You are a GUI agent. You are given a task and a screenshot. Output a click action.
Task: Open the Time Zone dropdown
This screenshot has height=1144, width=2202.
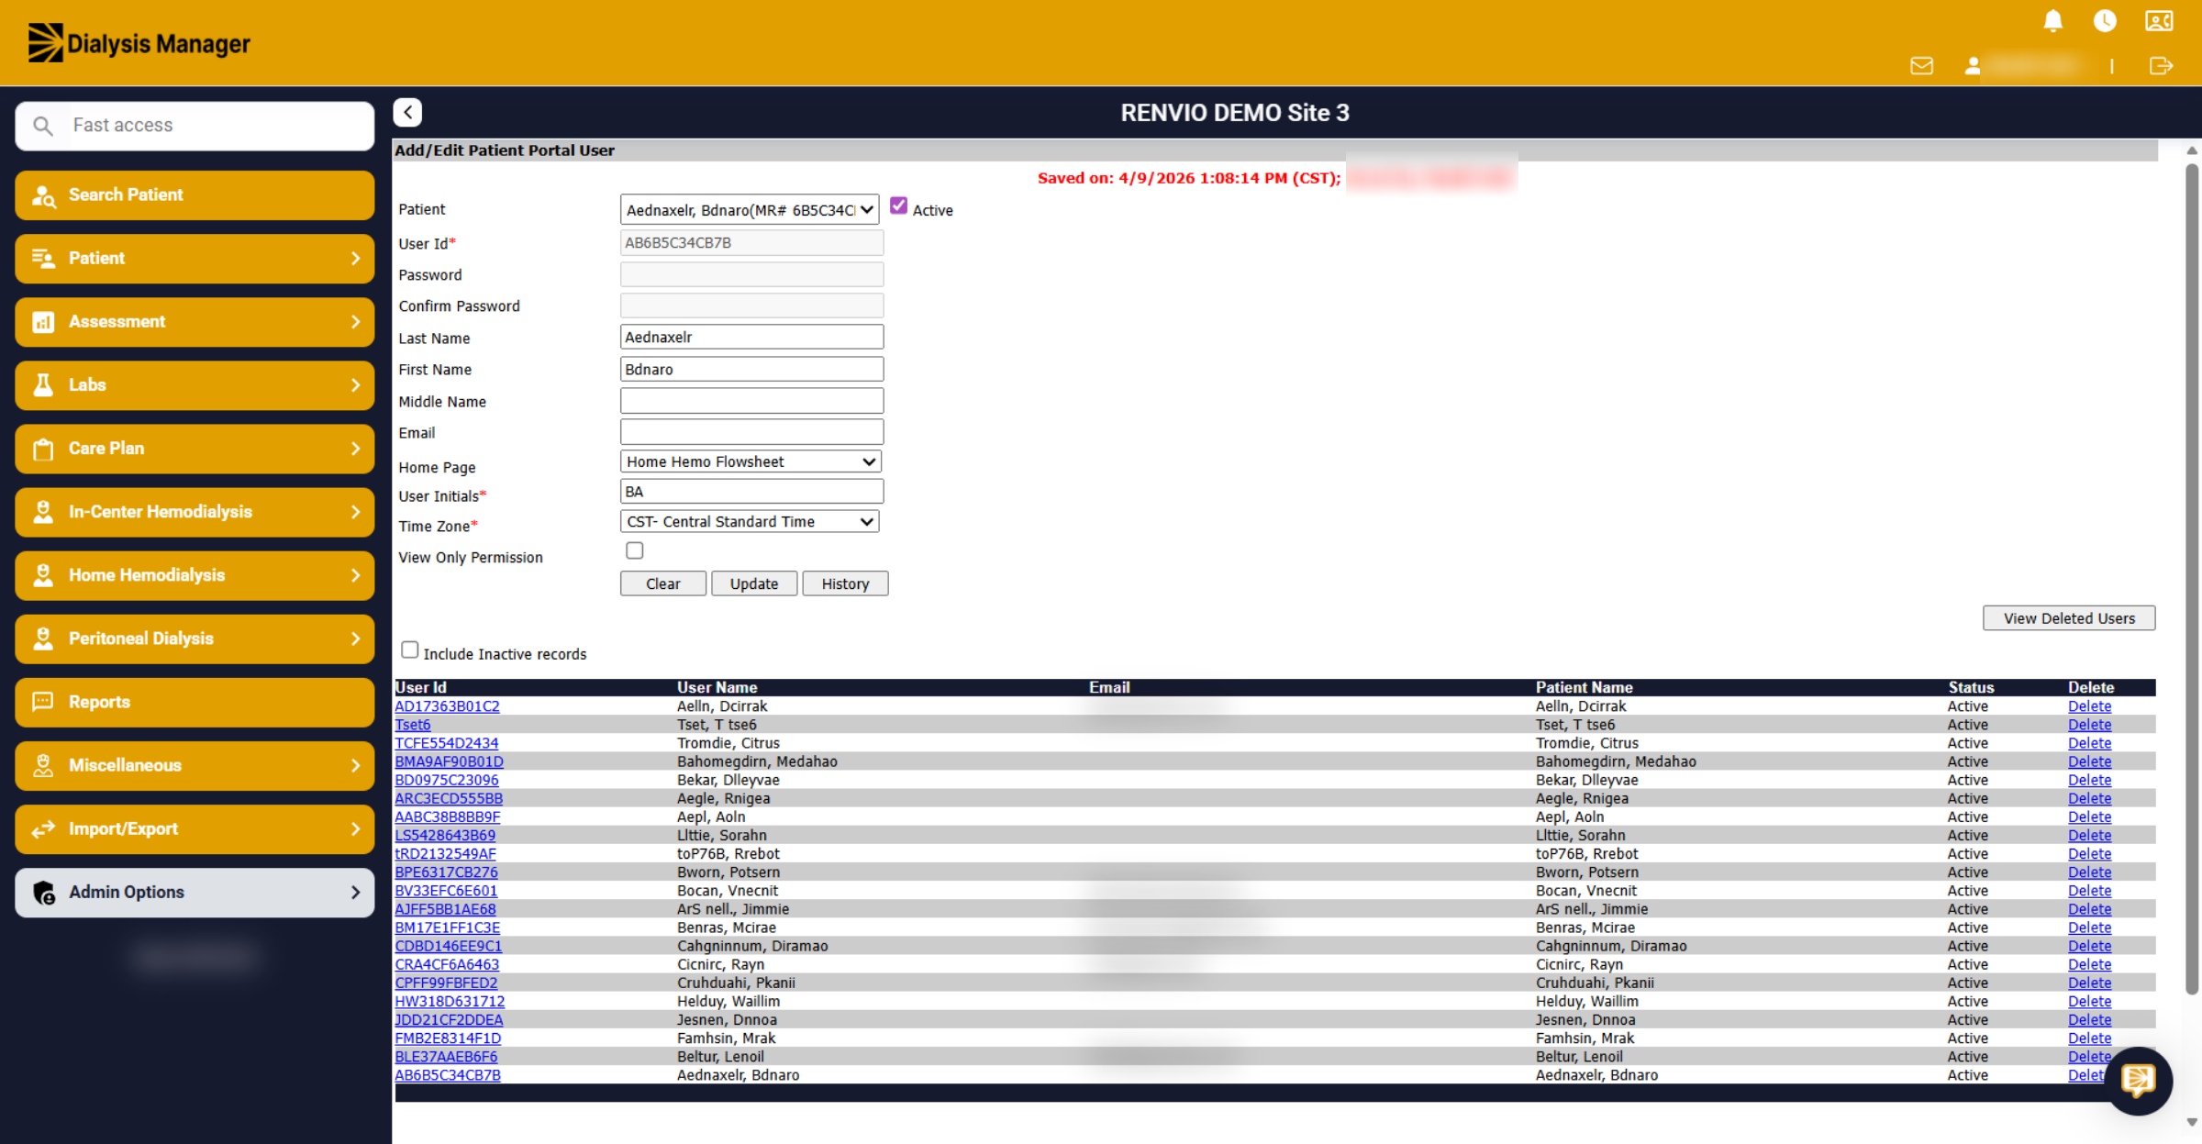pos(750,521)
